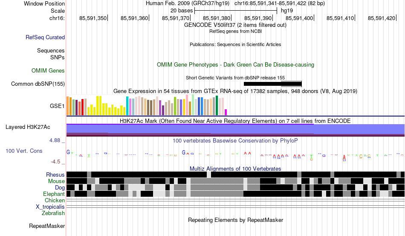The image size is (405, 236).
Task: Select the Mouse alignment row label
Action: point(56,181)
